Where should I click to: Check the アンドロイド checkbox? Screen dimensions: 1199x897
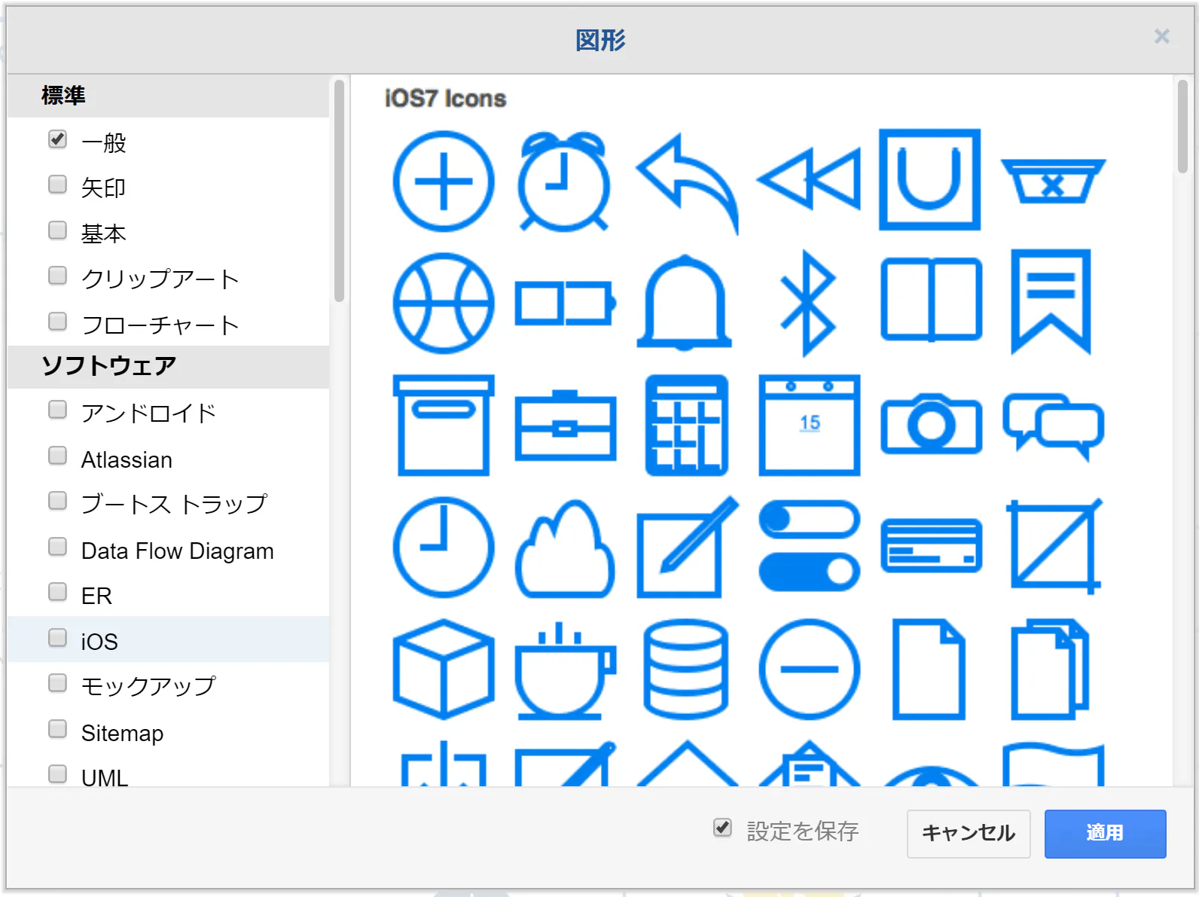(57, 410)
